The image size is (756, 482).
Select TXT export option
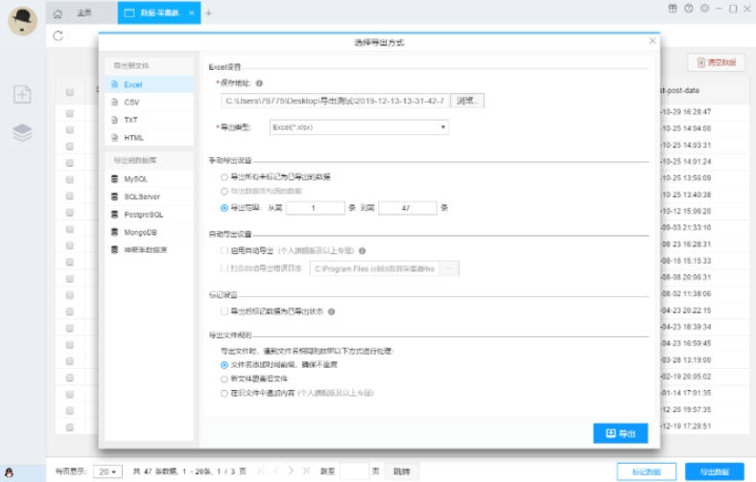click(x=130, y=120)
